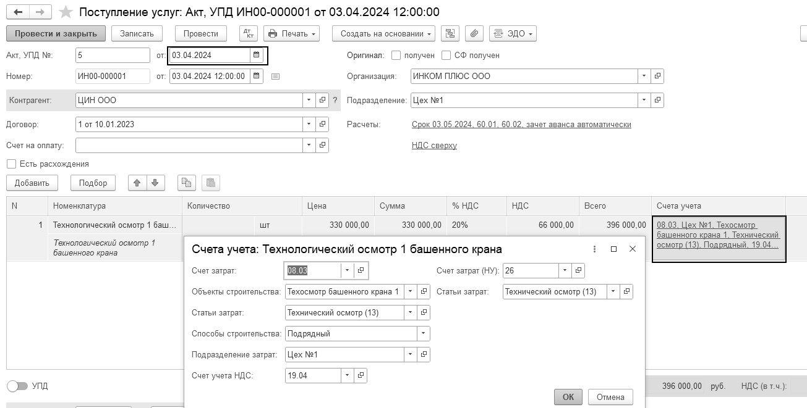Open Создать на основании menu

(x=383, y=33)
